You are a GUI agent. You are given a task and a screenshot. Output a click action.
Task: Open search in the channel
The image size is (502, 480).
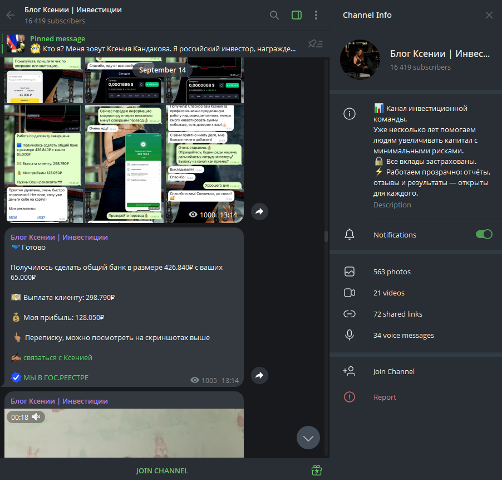[x=274, y=15]
